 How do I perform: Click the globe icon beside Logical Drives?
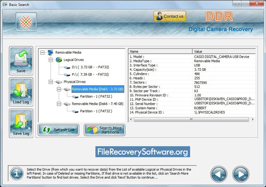point(59,60)
